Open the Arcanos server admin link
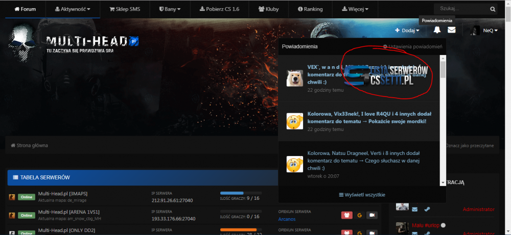 click(x=287, y=219)
